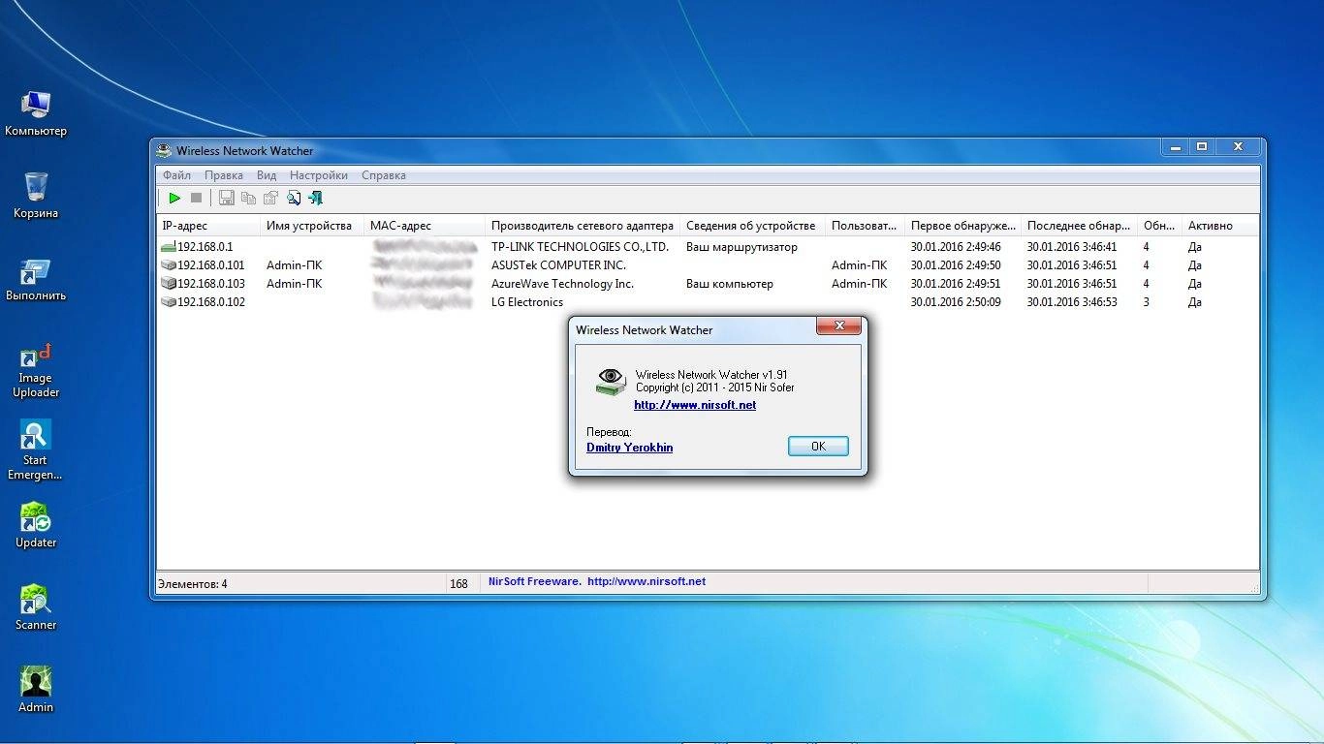The image size is (1324, 744).
Task: Click the gray stop scanning icon
Action: click(x=196, y=198)
